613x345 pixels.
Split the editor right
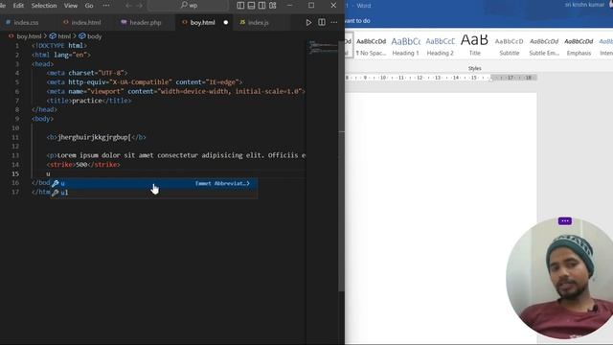[322, 22]
